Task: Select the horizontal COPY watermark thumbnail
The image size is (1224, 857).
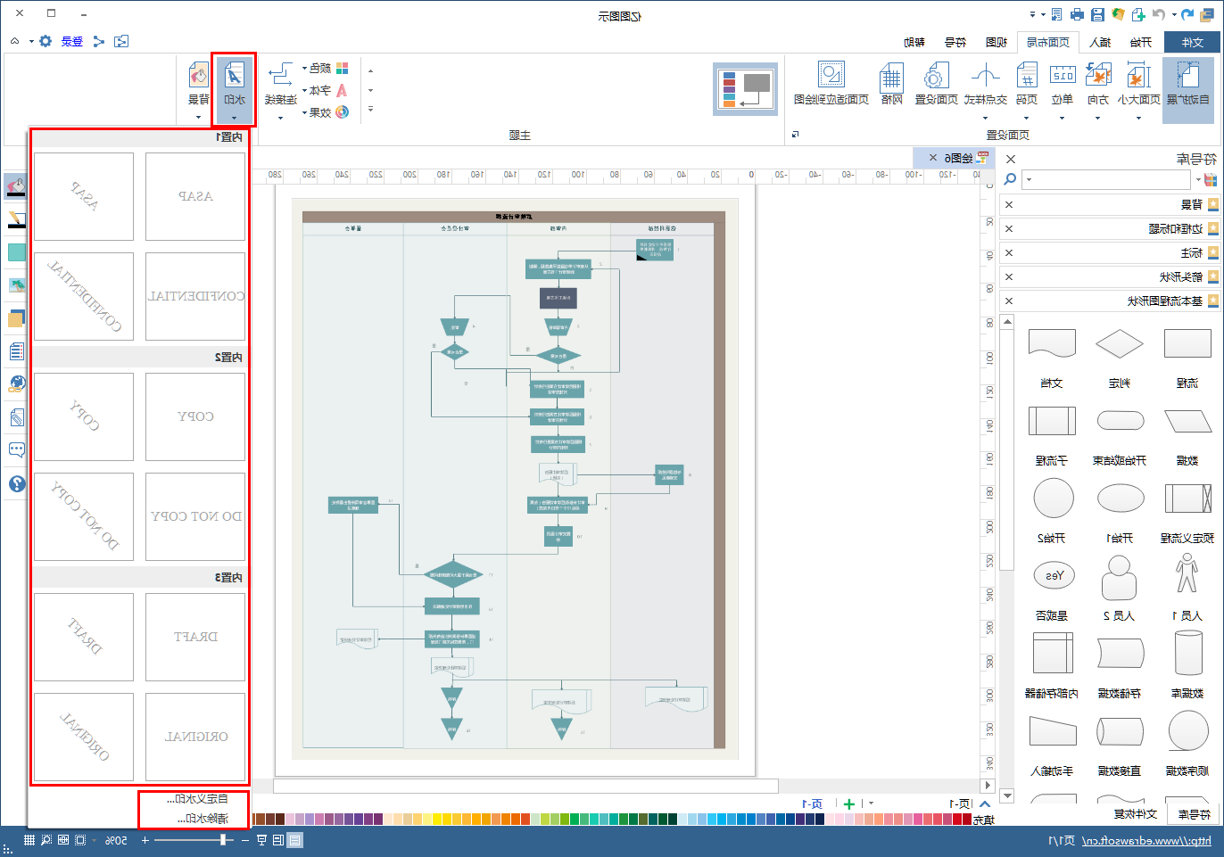Action: point(195,416)
